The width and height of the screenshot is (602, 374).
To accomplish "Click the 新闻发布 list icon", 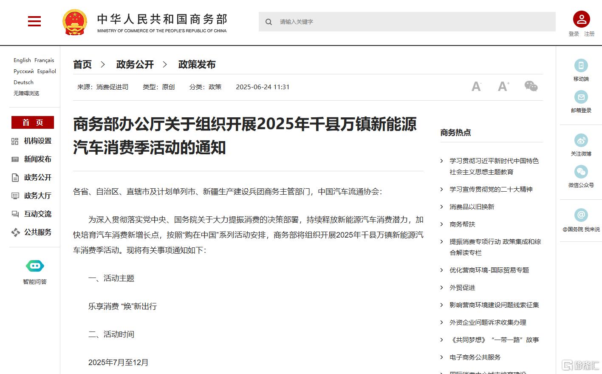I will coord(15,159).
